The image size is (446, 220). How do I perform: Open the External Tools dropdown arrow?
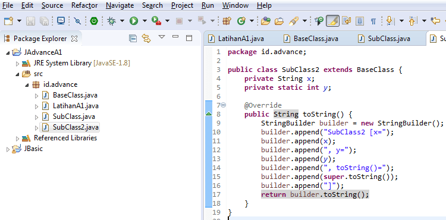[167, 21]
